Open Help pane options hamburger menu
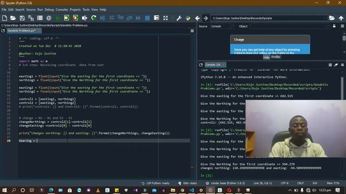346x194 pixels. pos(342,26)
